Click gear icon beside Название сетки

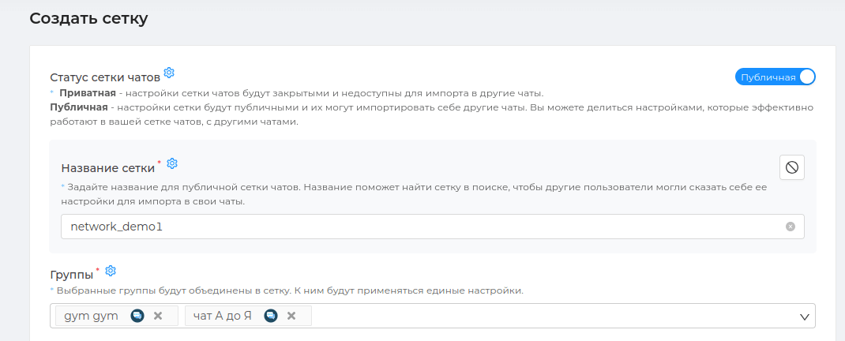[172, 163]
